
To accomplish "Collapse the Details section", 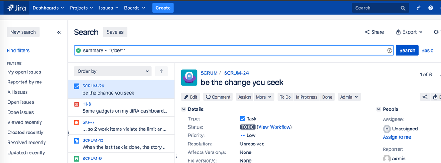I will click(183, 109).
